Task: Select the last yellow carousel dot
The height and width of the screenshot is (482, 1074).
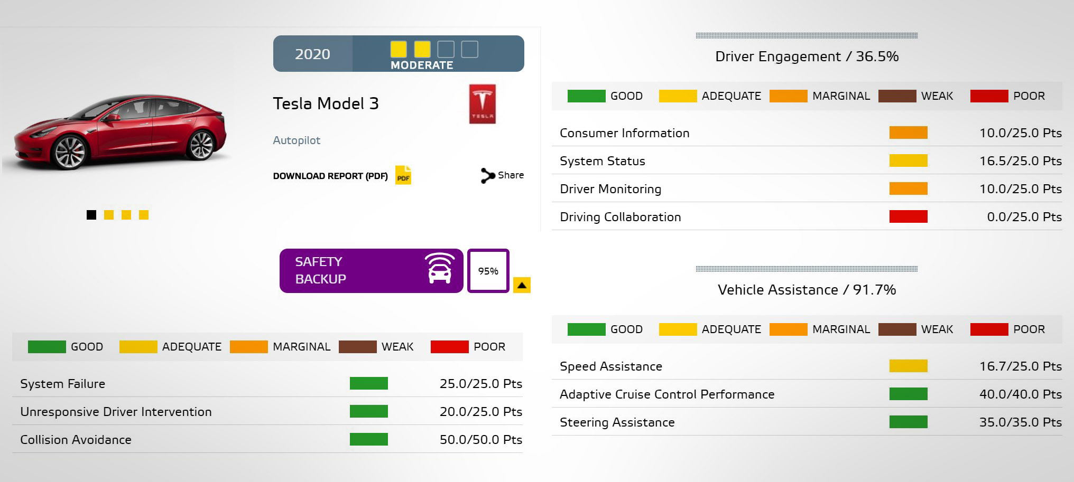Action: point(144,215)
